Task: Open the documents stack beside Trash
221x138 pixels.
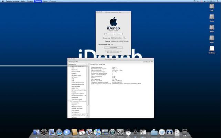Action: (177, 132)
